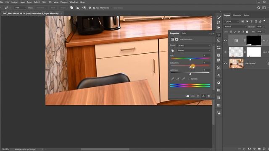
Task: Click the Lightness slider handle
Action: pyautogui.click(x=190, y=74)
